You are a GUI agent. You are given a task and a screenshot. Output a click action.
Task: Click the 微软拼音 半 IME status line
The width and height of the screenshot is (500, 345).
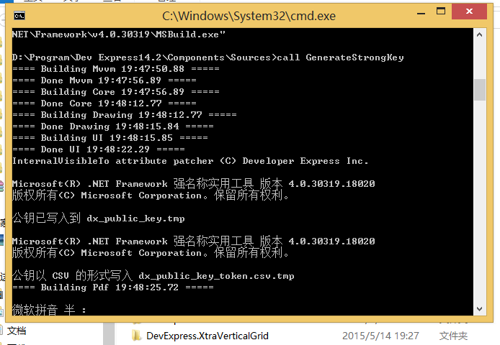click(x=49, y=310)
